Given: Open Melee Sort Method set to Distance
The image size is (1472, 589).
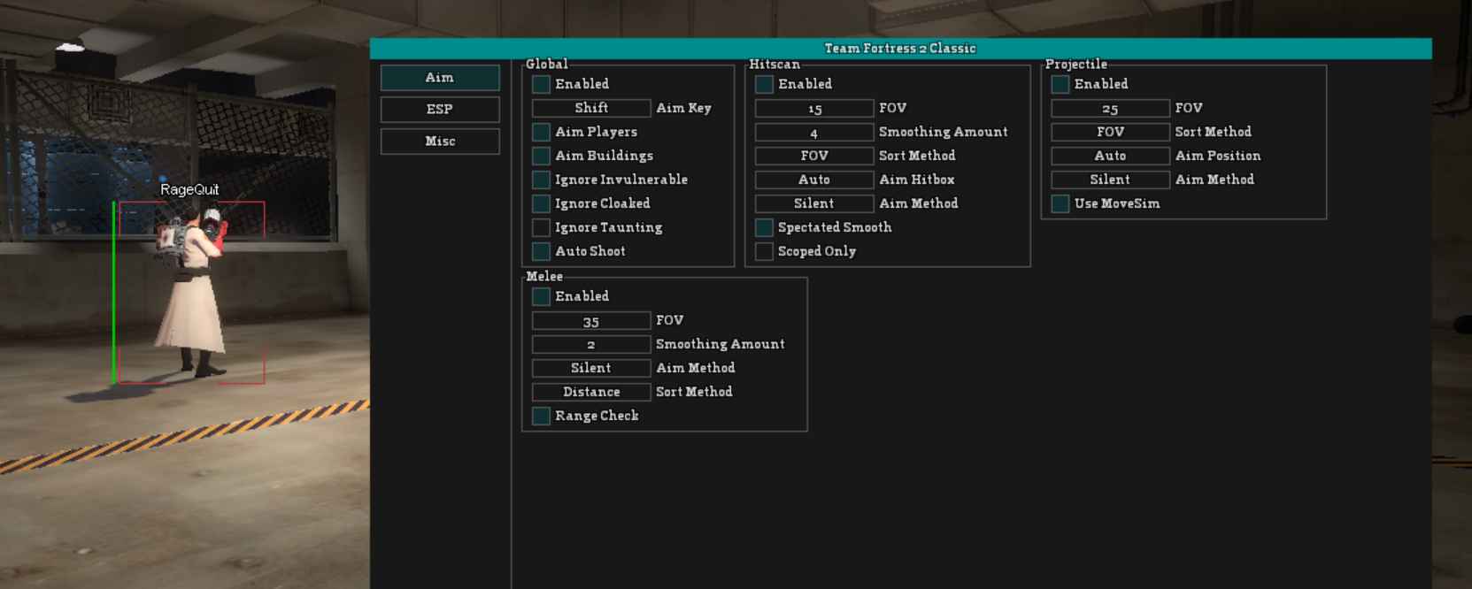Looking at the screenshot, I should [591, 392].
